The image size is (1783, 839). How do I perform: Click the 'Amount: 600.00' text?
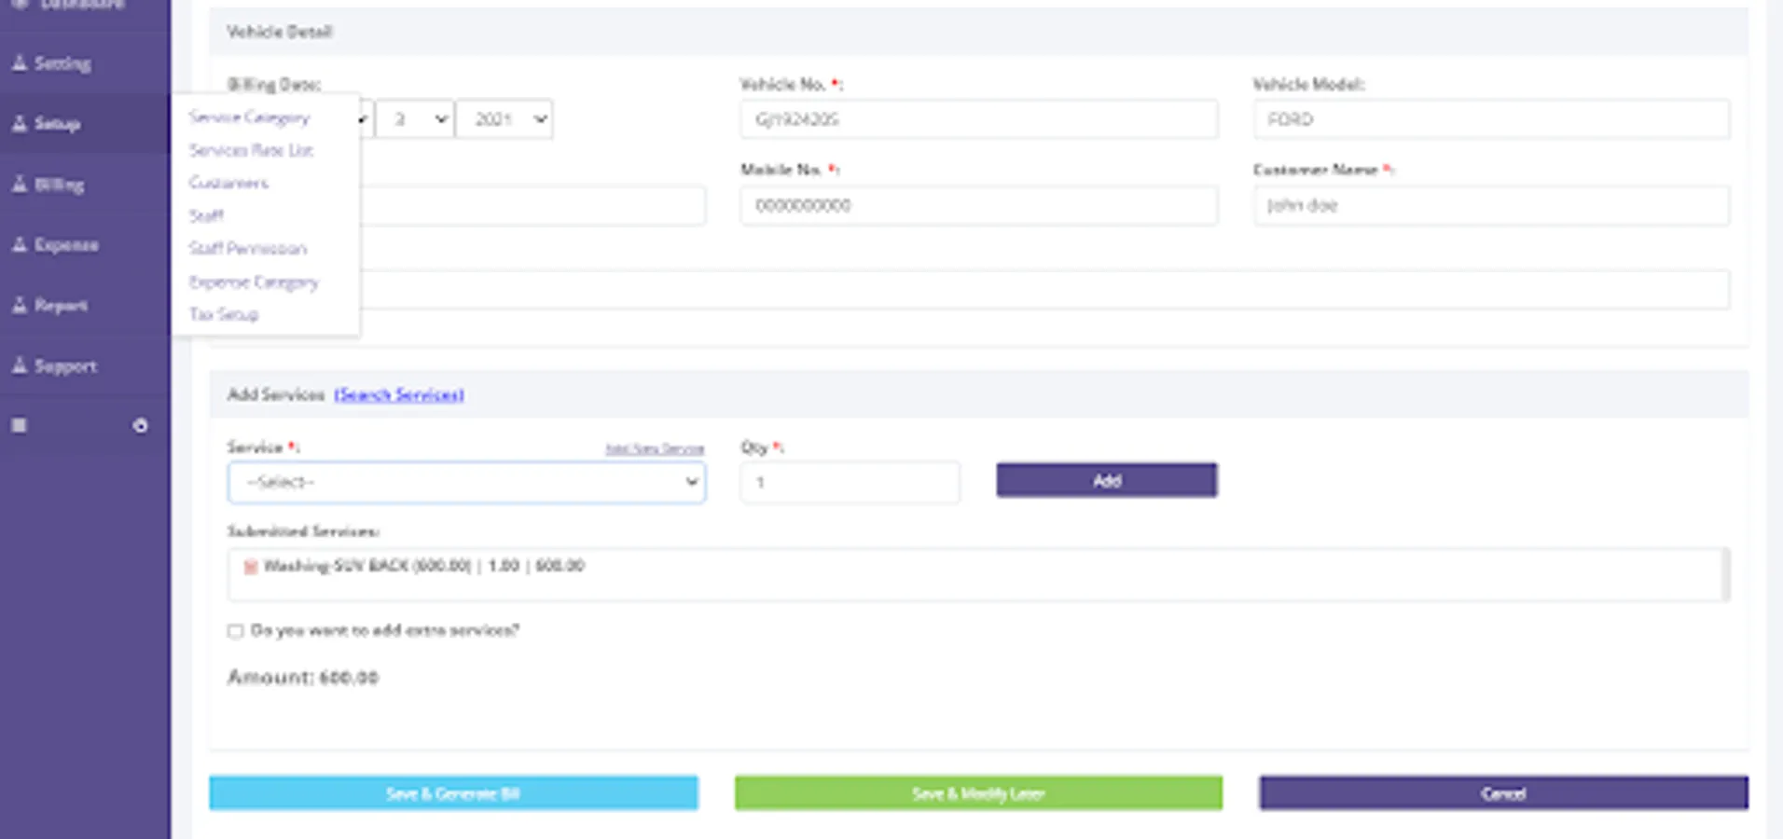click(303, 677)
